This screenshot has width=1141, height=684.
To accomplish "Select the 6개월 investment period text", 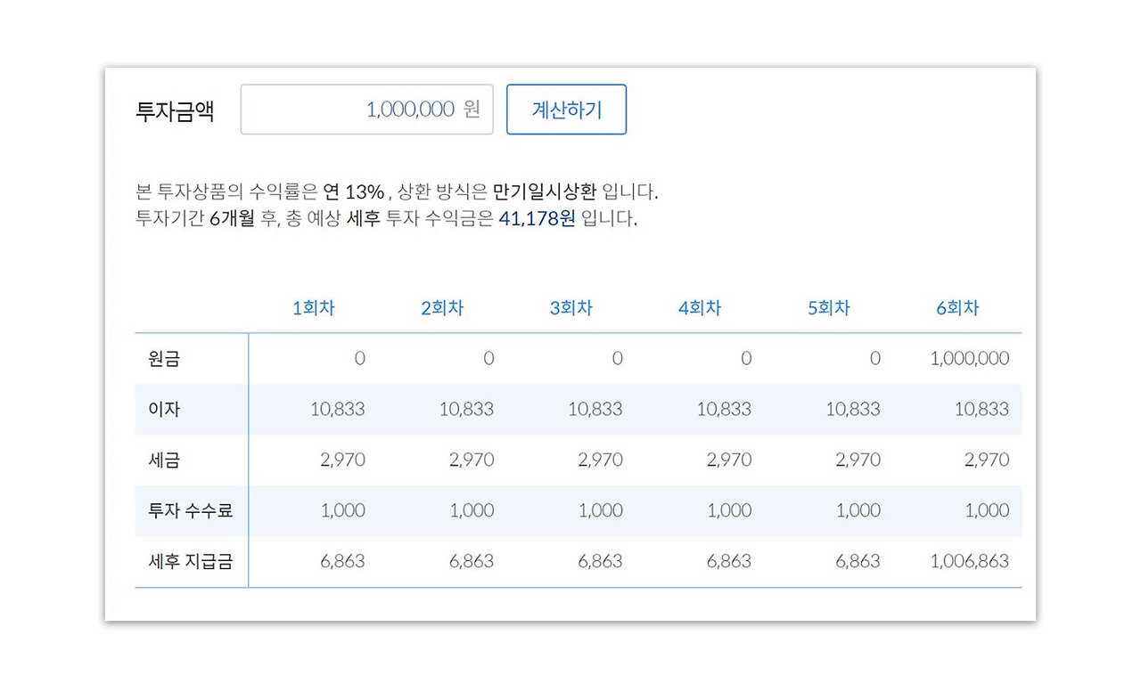I will click(x=232, y=219).
